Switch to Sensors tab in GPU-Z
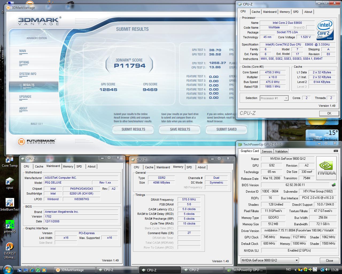342x274 pixels. point(267,151)
